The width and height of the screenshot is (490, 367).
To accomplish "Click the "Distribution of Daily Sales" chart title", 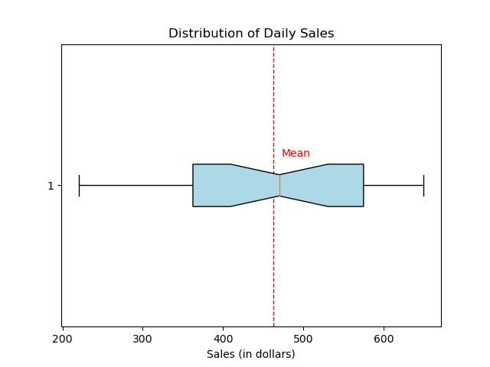I will pos(251,34).
